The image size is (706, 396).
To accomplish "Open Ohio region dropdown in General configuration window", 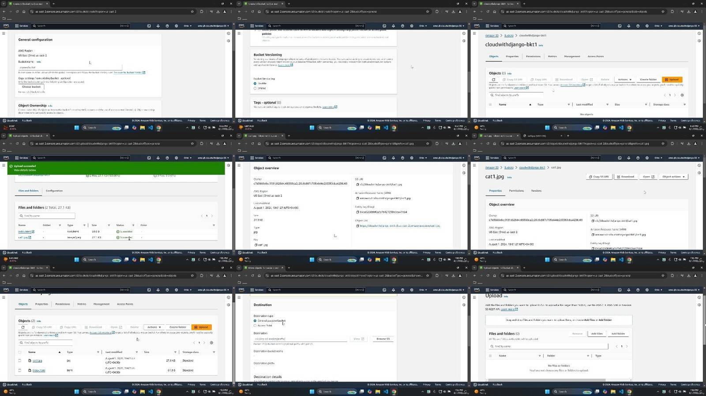I will pos(188,26).
